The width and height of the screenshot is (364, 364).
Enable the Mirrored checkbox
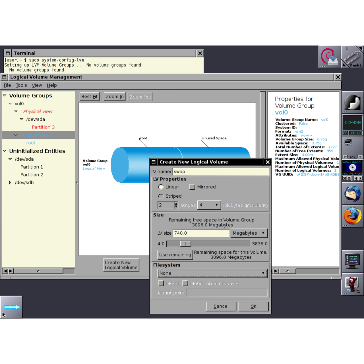192,187
